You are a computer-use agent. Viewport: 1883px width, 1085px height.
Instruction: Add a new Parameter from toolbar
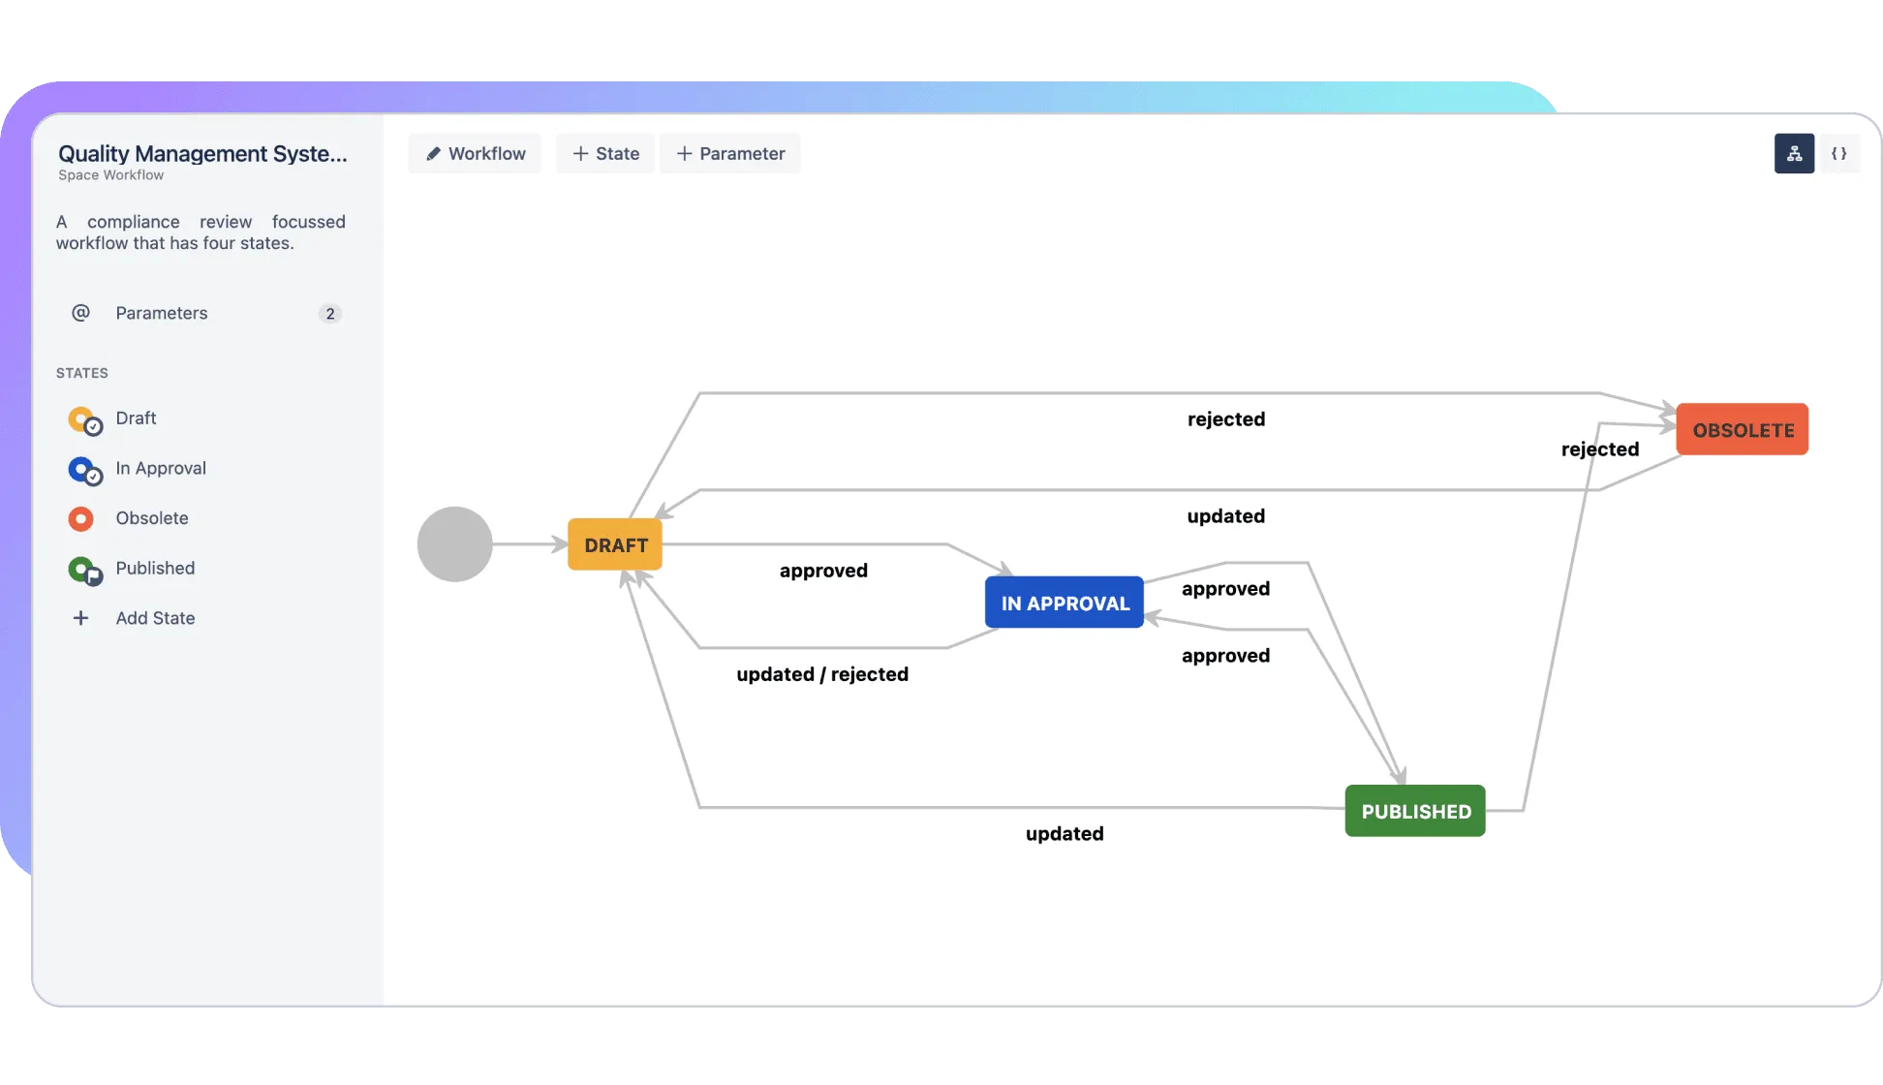730,153
